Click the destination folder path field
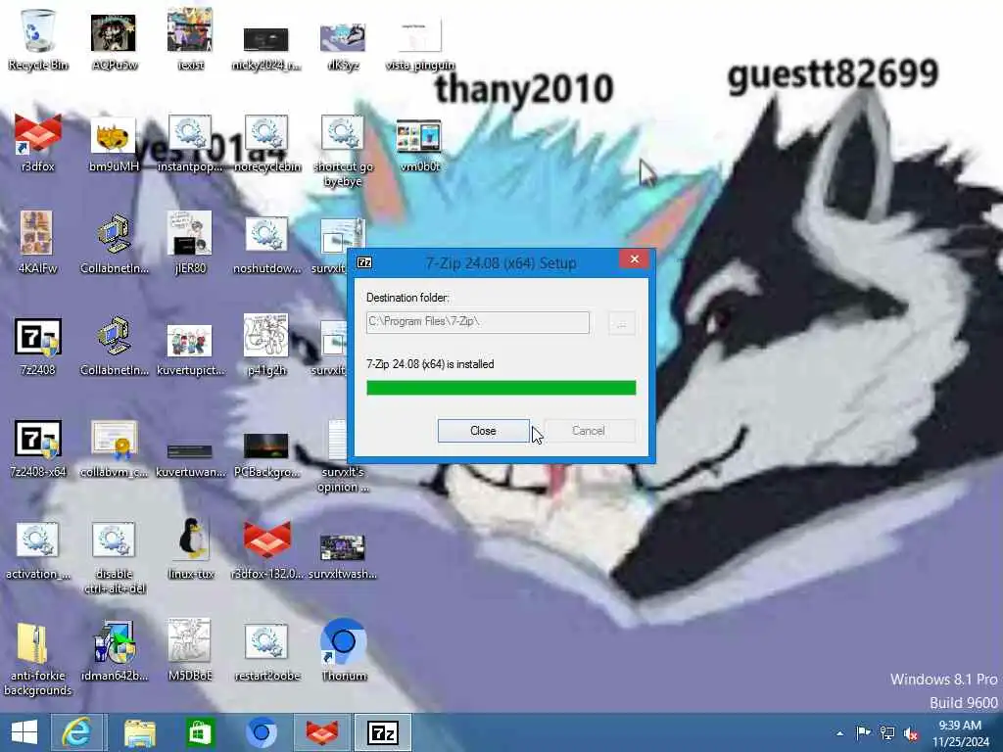 478,321
